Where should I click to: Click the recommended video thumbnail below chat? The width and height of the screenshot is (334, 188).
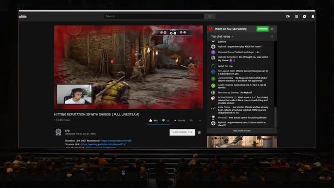[242, 142]
